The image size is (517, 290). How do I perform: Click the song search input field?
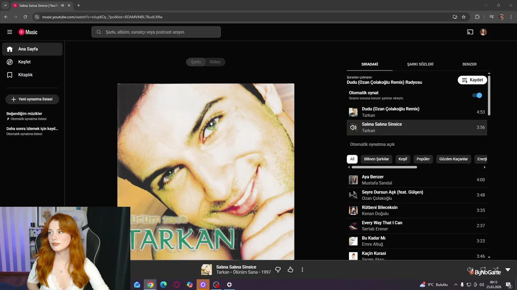pos(156,32)
